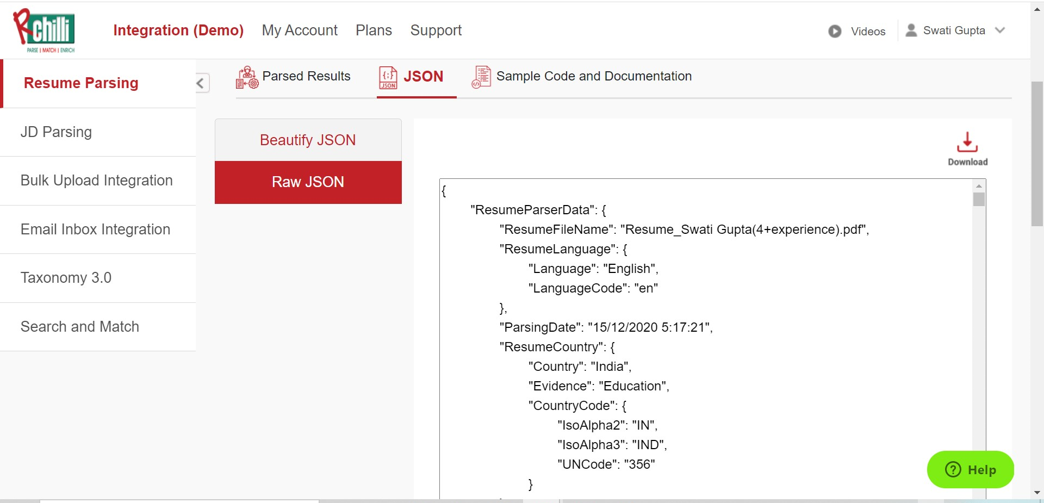The image size is (1044, 503).
Task: Expand the user profile dropdown arrow
Action: 1000,30
